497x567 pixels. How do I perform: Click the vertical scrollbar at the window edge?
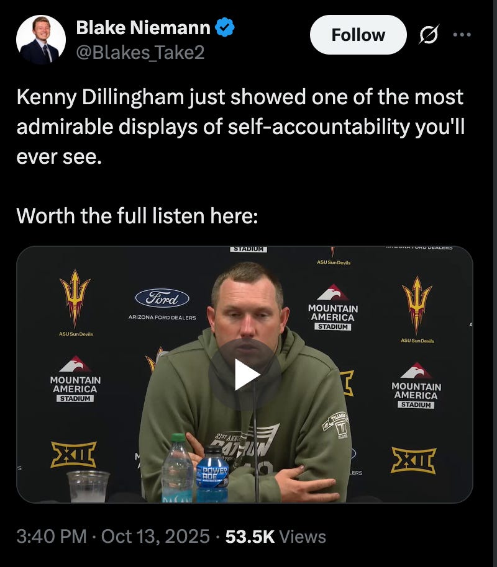coord(495,283)
